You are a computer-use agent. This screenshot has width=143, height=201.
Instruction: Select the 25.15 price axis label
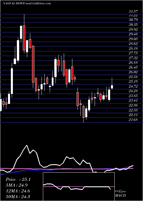pos(133,82)
